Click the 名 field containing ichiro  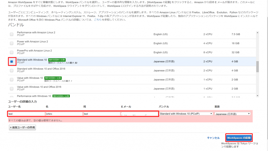[64, 114]
